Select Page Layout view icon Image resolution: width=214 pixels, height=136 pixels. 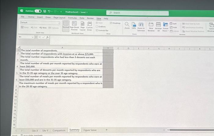(83, 26)
